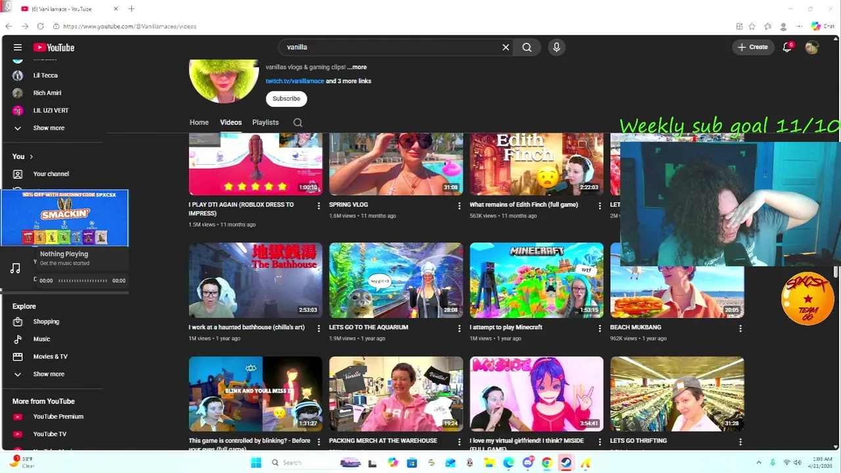Open options menu for Edith Finch video
This screenshot has width=841, height=473.
coord(599,206)
